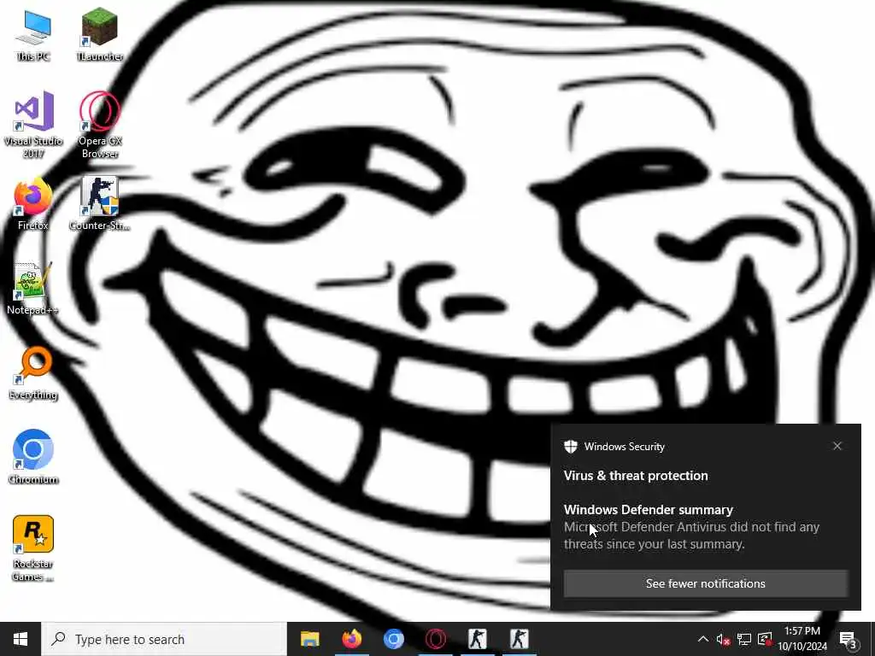
Task: Select the Everything search desktop shortcut
Action: point(33,372)
